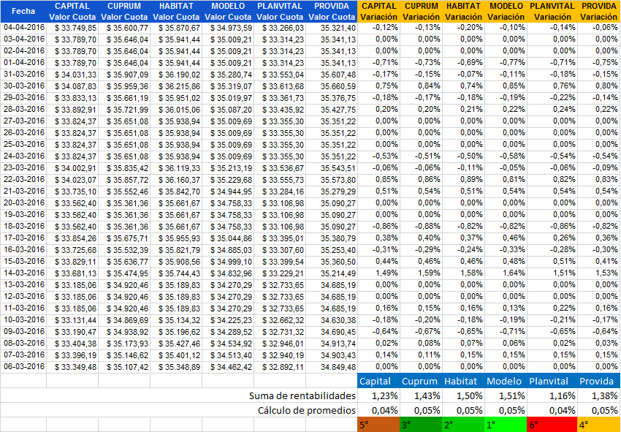The height and width of the screenshot is (432, 621).
Task: Select the -0,86% CAPITAL variation on 18-03-2016
Action: tap(379, 227)
